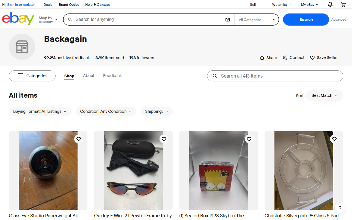Open the Christofle glass dish image
Image resolution: width=352 pixels, height=220 pixels.
(304, 170)
